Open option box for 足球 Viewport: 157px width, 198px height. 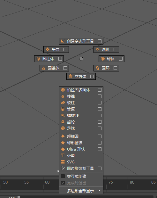(100, 128)
